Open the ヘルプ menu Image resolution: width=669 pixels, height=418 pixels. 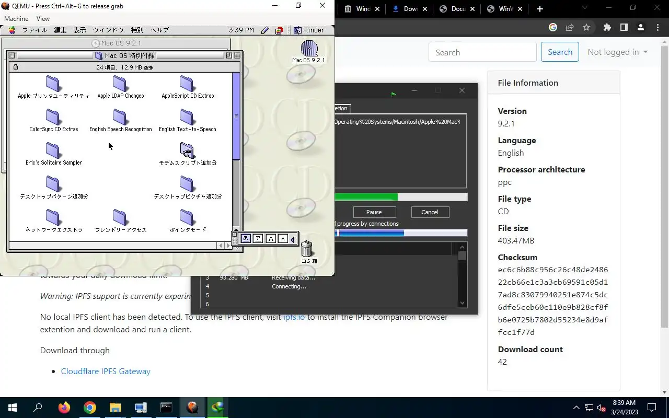pyautogui.click(x=159, y=30)
